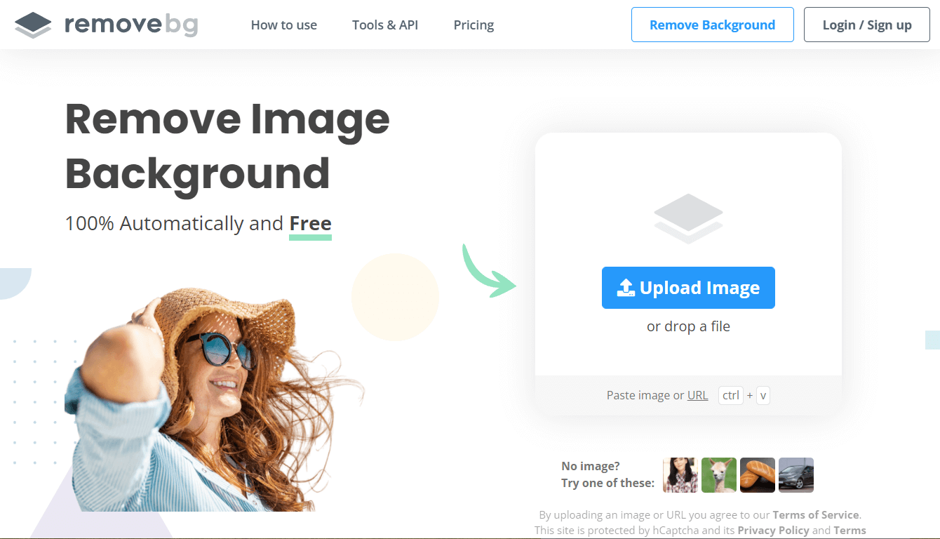This screenshot has height=539, width=940.
Task: Open the Tools & API menu
Action: click(x=385, y=25)
